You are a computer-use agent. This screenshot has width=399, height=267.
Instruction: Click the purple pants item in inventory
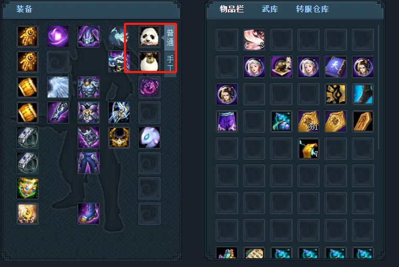click(x=227, y=121)
